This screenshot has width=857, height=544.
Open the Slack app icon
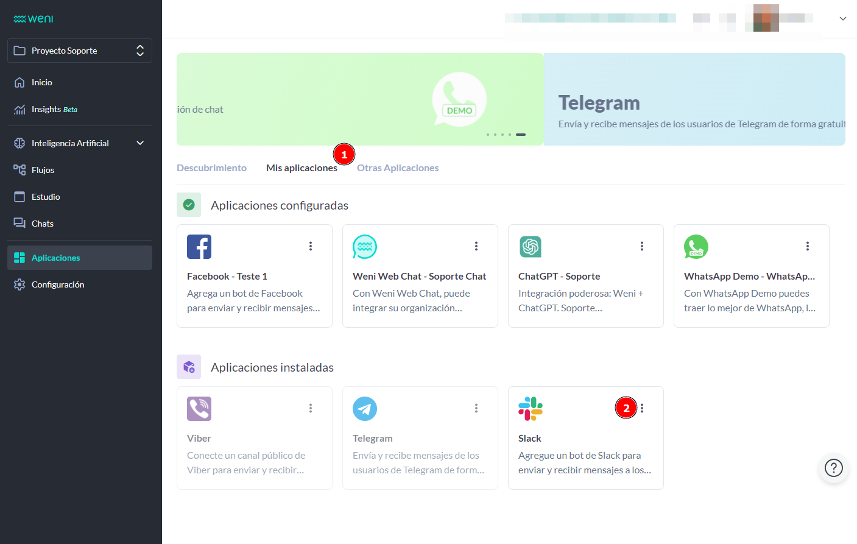pos(530,408)
